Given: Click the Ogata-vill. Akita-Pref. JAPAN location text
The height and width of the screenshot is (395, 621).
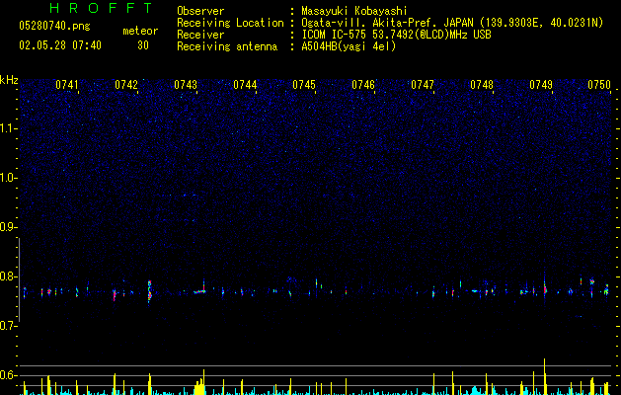Looking at the screenshot, I should point(452,23).
